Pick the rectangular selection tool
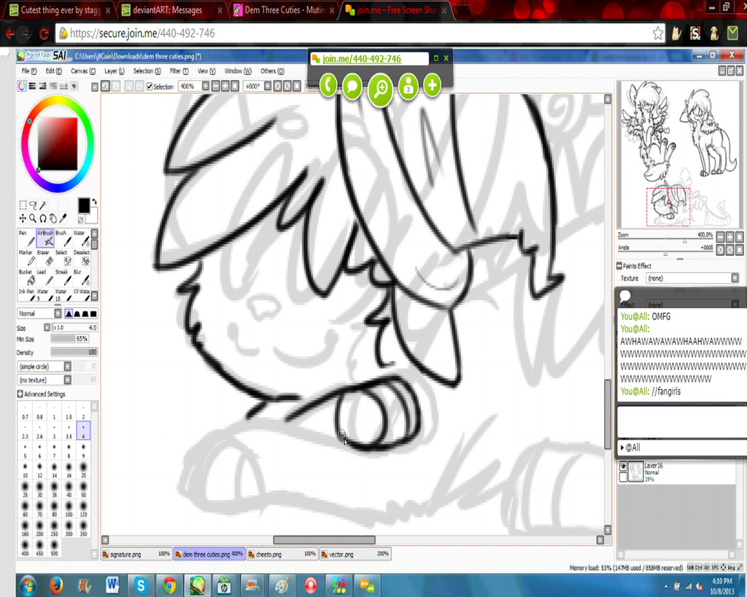The width and height of the screenshot is (747, 597). coord(23,205)
